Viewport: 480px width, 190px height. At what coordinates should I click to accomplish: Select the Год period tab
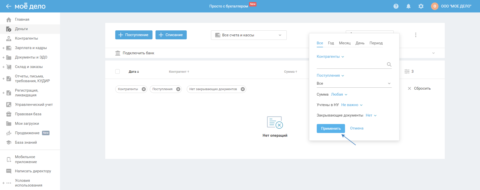[331, 43]
